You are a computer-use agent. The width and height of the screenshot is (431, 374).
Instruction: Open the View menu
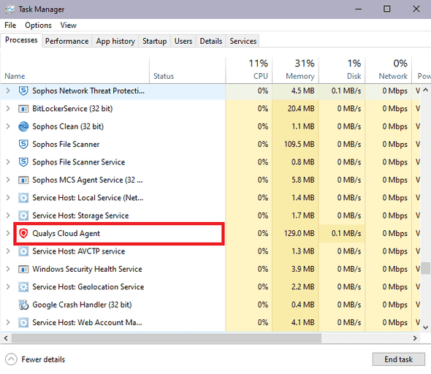point(68,26)
